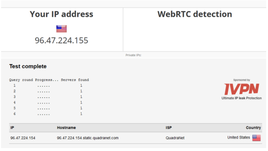The height and width of the screenshot is (151, 268).
Task: Select DNS server IP 96.47.224.154
Action: coord(23,138)
